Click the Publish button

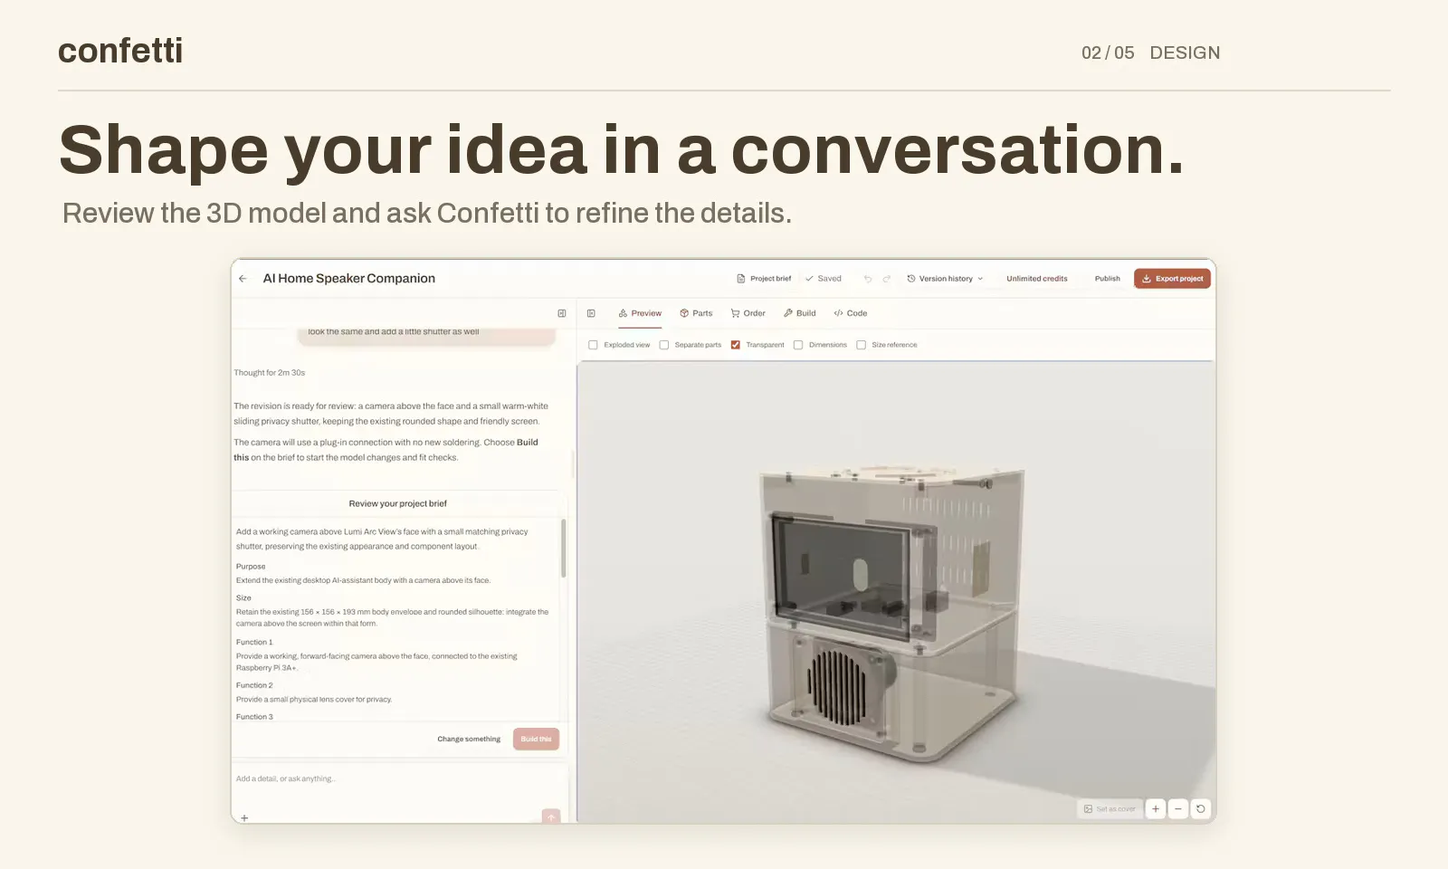1108,279
